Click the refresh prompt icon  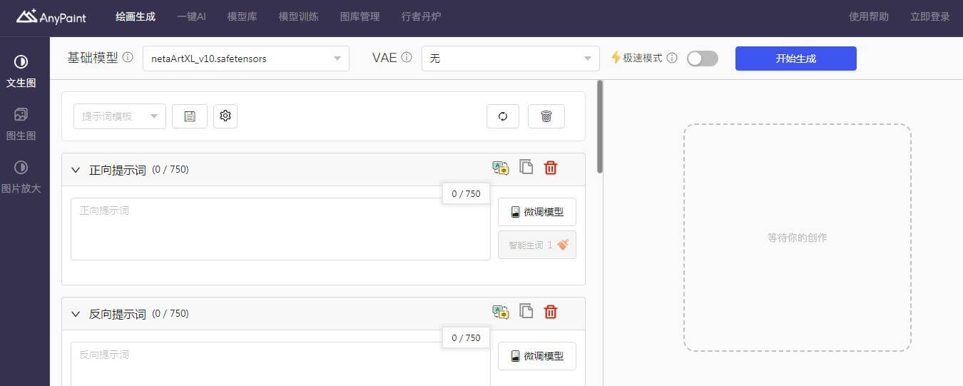click(x=503, y=116)
